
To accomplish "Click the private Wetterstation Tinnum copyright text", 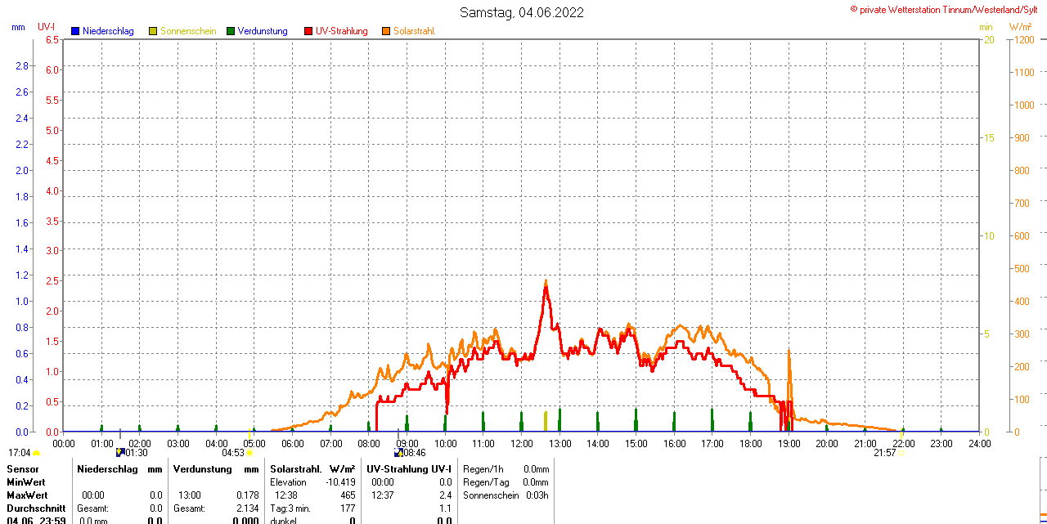I will click(947, 9).
